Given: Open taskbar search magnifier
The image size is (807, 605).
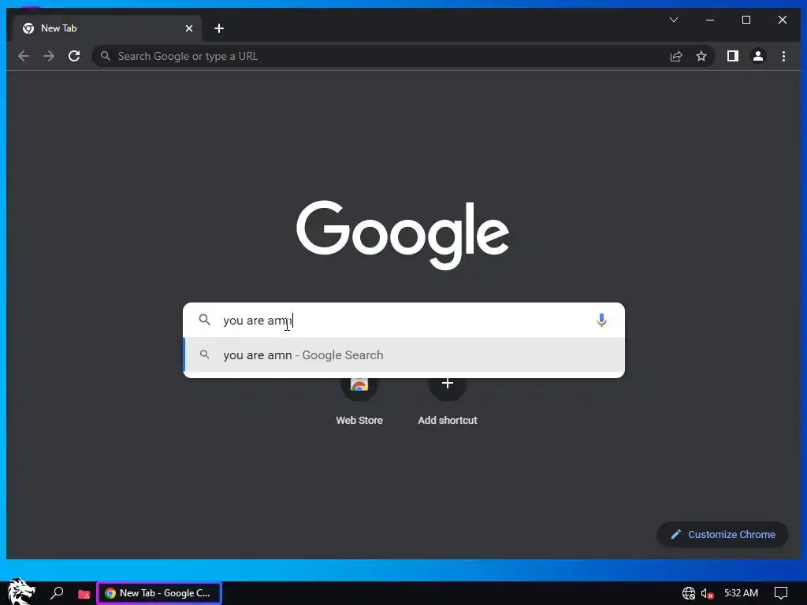Looking at the screenshot, I should 57,592.
